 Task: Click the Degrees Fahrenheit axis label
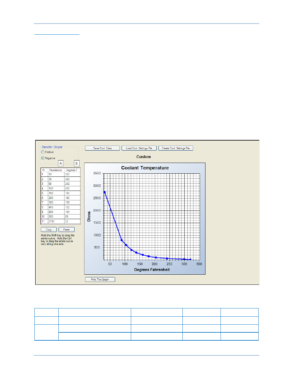point(152,270)
